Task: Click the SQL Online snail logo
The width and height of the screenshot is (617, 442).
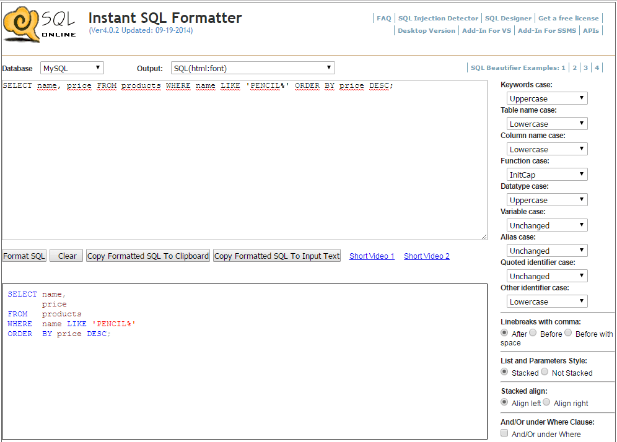Action: [22, 24]
